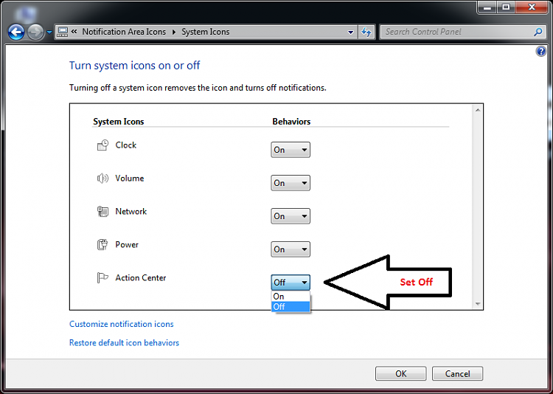This screenshot has width=553, height=394.
Task: Click the Power plug icon
Action: [x=102, y=245]
